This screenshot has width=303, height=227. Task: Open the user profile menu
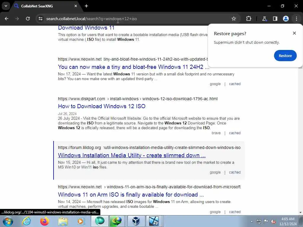click(286, 19)
